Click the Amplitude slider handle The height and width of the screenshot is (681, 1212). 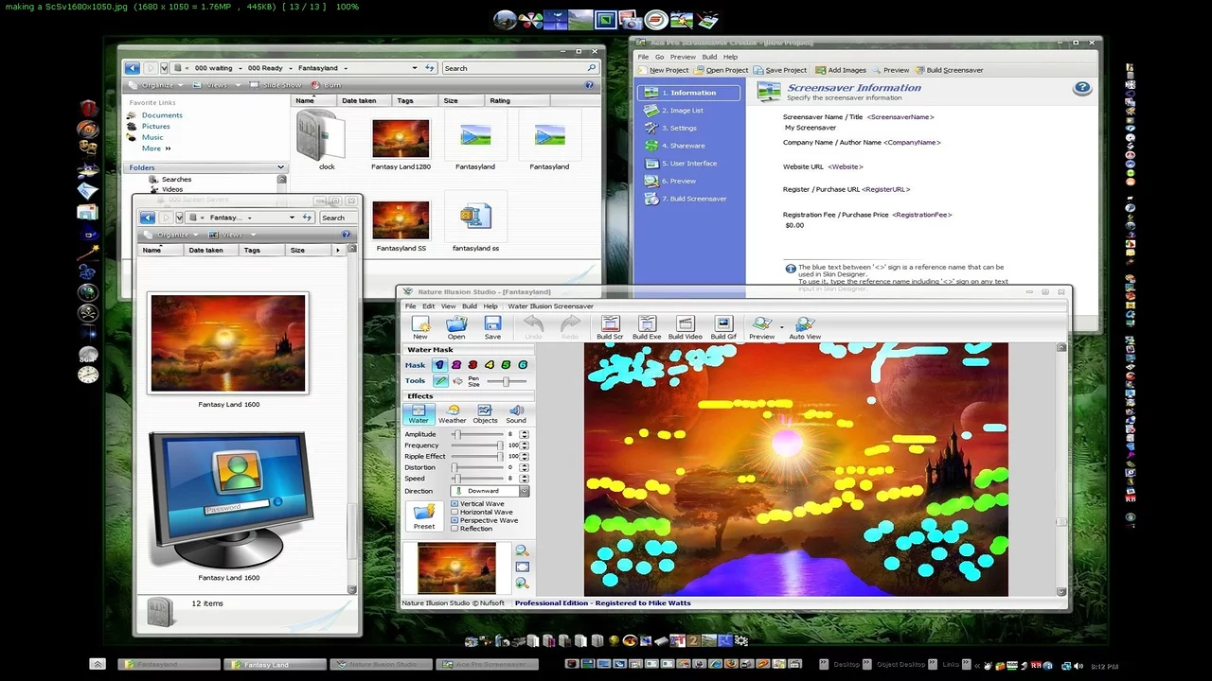tap(456, 434)
